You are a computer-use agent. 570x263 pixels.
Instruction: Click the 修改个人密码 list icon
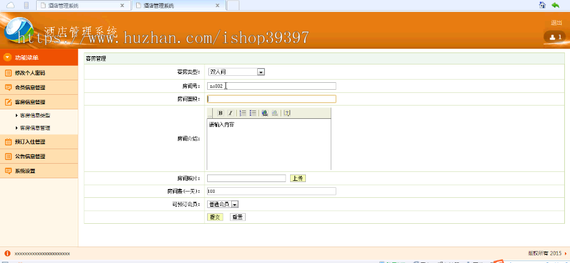point(8,73)
